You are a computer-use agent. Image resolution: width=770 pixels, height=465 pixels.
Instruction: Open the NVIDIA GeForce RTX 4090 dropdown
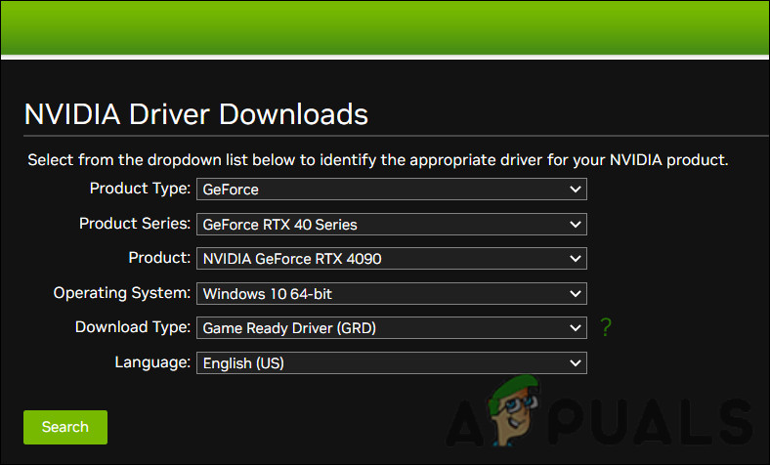(391, 259)
